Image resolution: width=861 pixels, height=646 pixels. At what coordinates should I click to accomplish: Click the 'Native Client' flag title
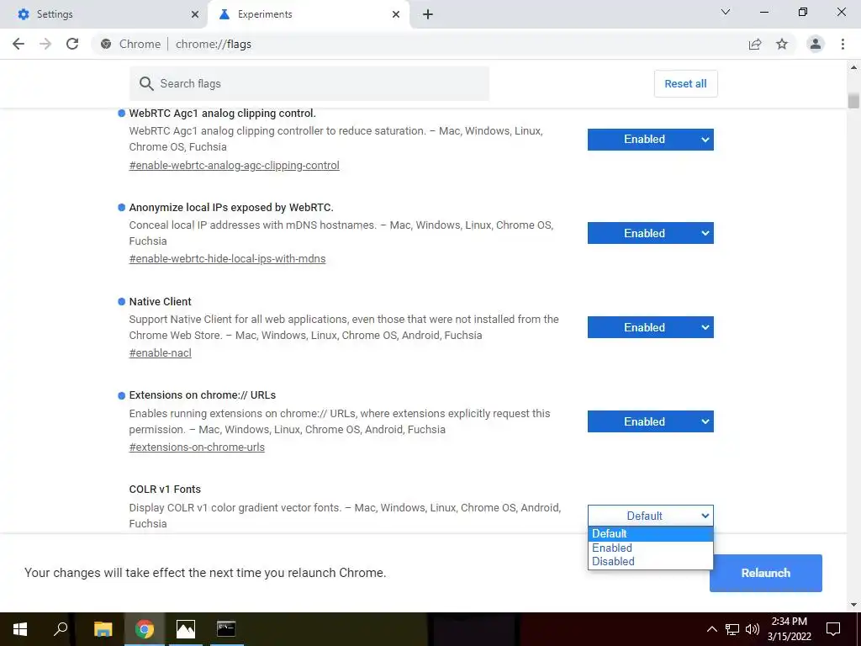pos(161,302)
